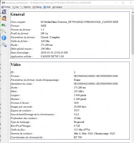Open the Fichier menu
The height and width of the screenshot is (143, 134).
pyautogui.click(x=6, y=7)
